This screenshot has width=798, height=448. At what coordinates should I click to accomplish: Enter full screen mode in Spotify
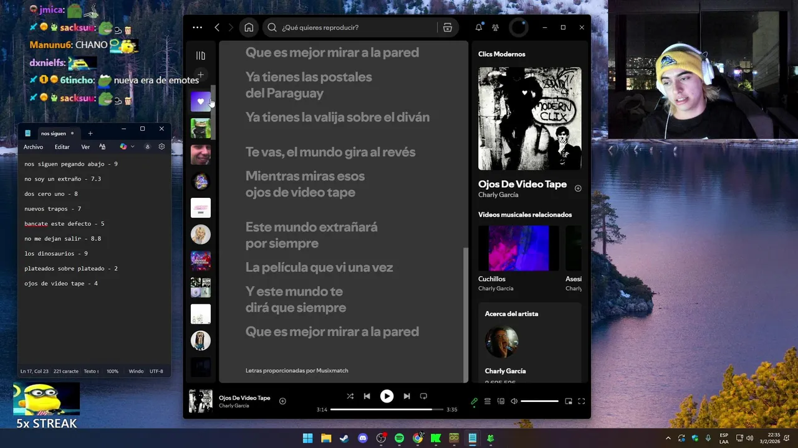pyautogui.click(x=582, y=401)
